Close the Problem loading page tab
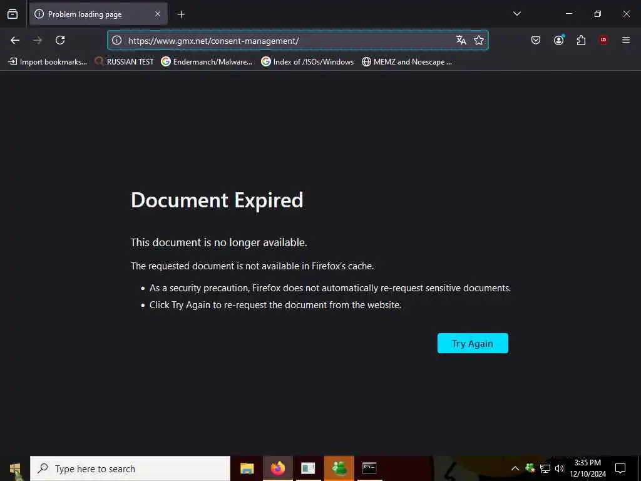This screenshot has width=641, height=481. tap(158, 14)
